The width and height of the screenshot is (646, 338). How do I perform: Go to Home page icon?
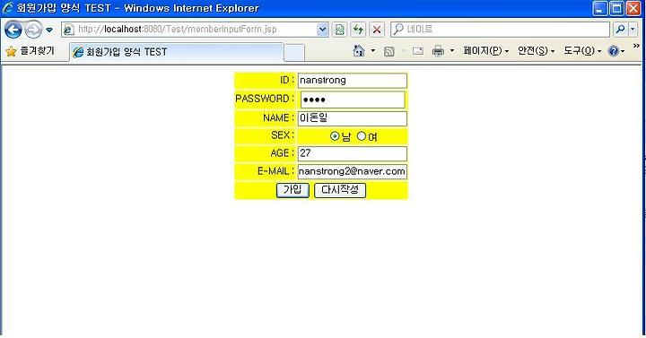point(359,50)
